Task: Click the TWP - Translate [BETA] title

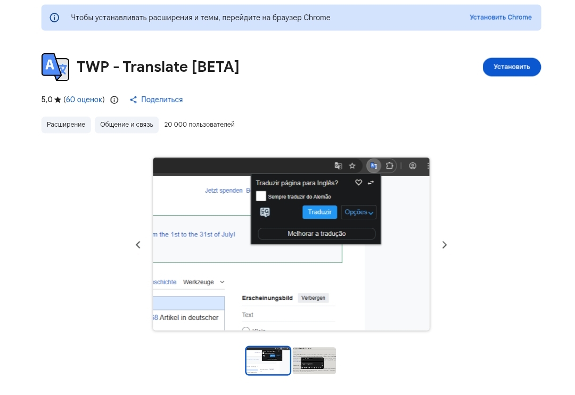Action: 158,67
